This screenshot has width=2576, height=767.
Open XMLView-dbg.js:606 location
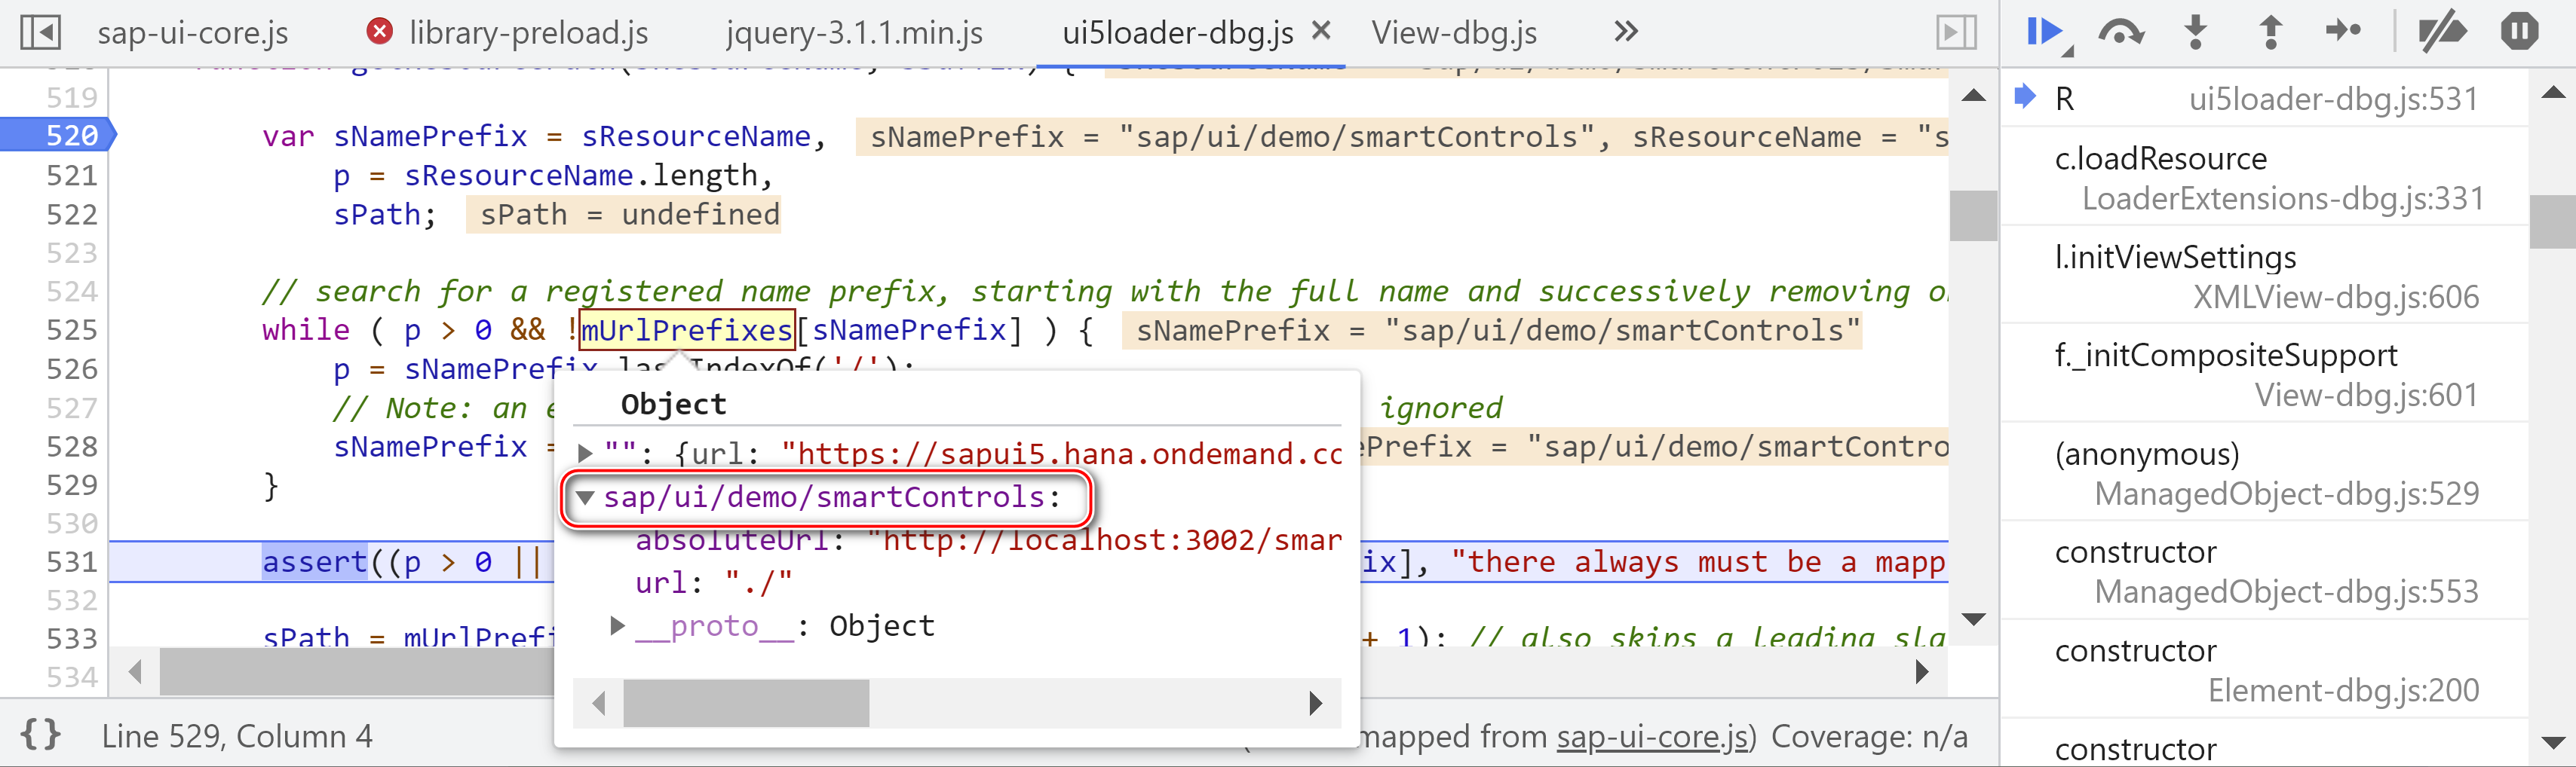(2335, 298)
